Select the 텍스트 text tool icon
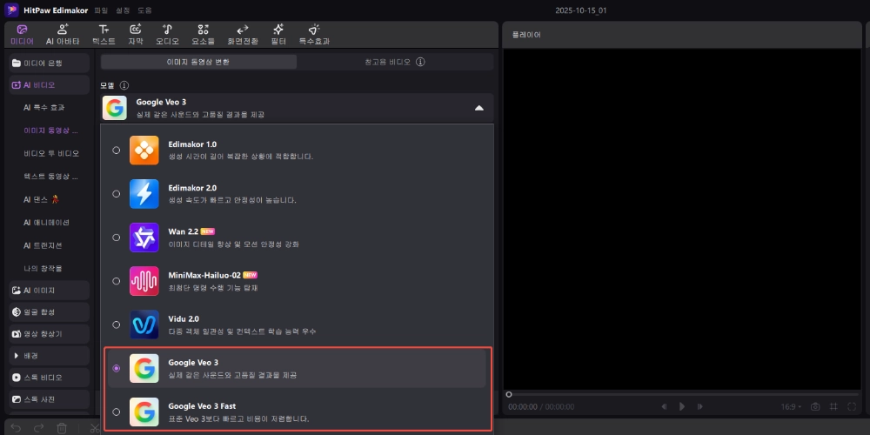870x435 pixels. pos(104,34)
